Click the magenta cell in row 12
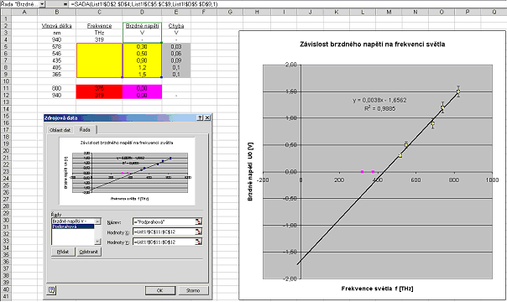 142,96
